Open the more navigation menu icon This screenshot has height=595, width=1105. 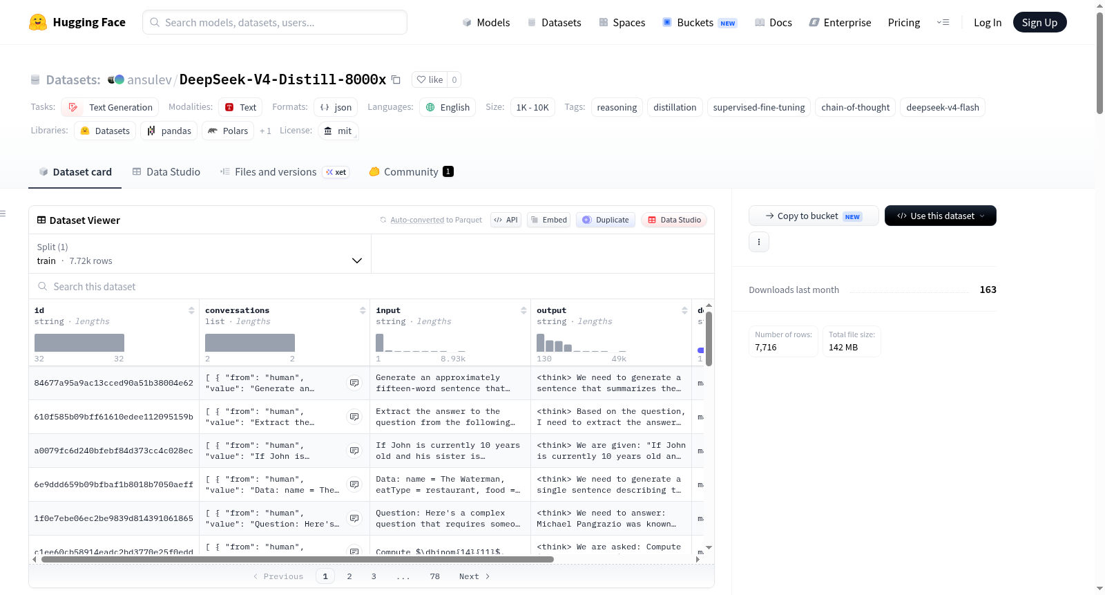click(943, 22)
